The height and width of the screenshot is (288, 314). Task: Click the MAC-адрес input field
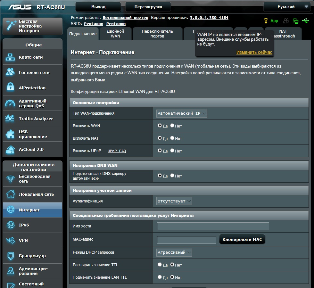186,239
